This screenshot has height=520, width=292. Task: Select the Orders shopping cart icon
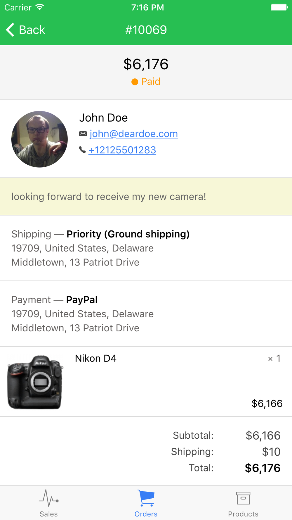[x=146, y=498]
